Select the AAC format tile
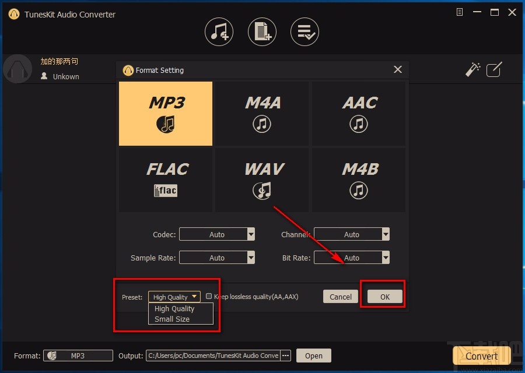The image size is (525, 373). point(359,114)
